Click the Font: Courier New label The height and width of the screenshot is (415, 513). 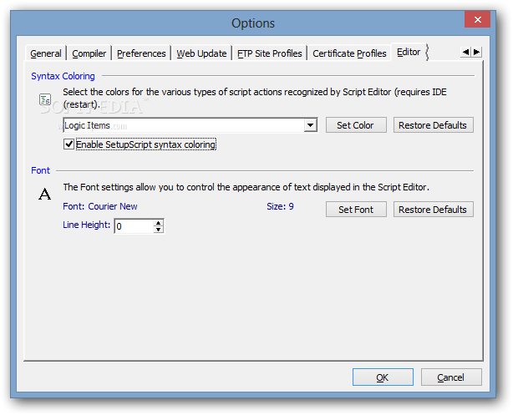pyautogui.click(x=100, y=206)
